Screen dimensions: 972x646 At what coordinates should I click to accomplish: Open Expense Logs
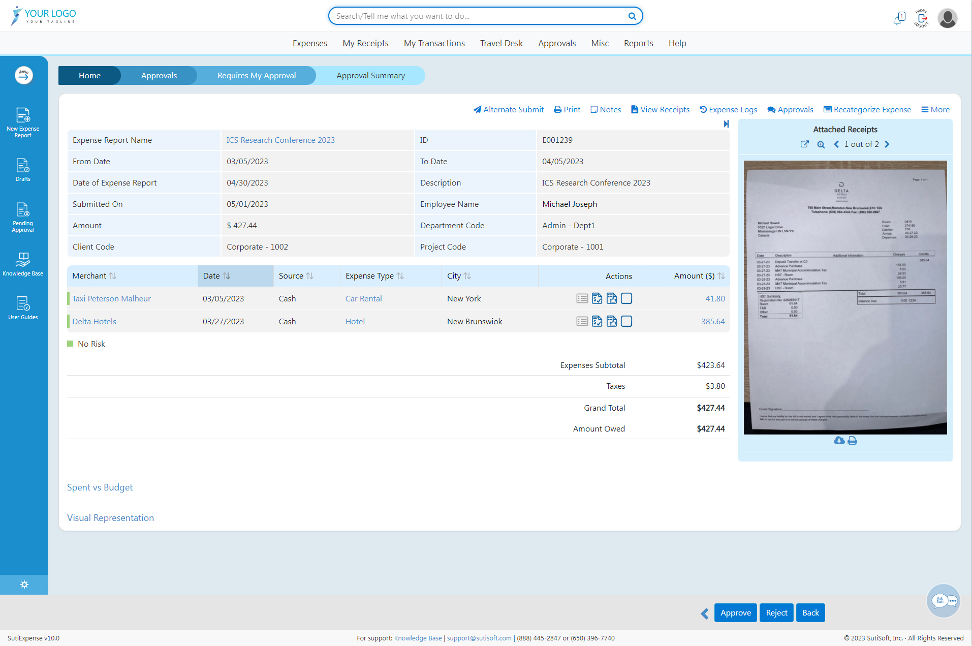coord(728,110)
